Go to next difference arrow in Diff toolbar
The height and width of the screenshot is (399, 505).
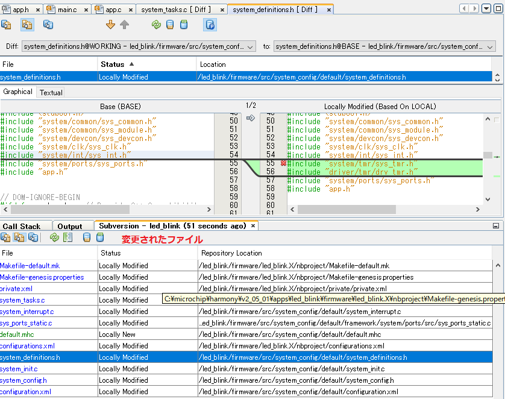pyautogui.click(x=110, y=25)
